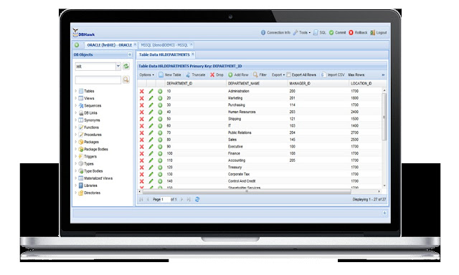Open Connection Info in top toolbar
The image size is (459, 275).
pos(275,32)
